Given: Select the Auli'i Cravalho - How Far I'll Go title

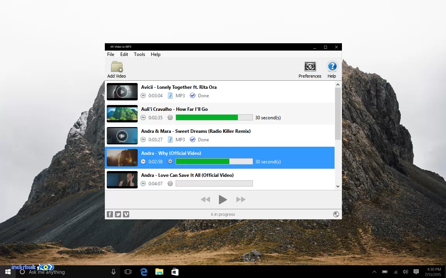Looking at the screenshot, I should [x=174, y=109].
